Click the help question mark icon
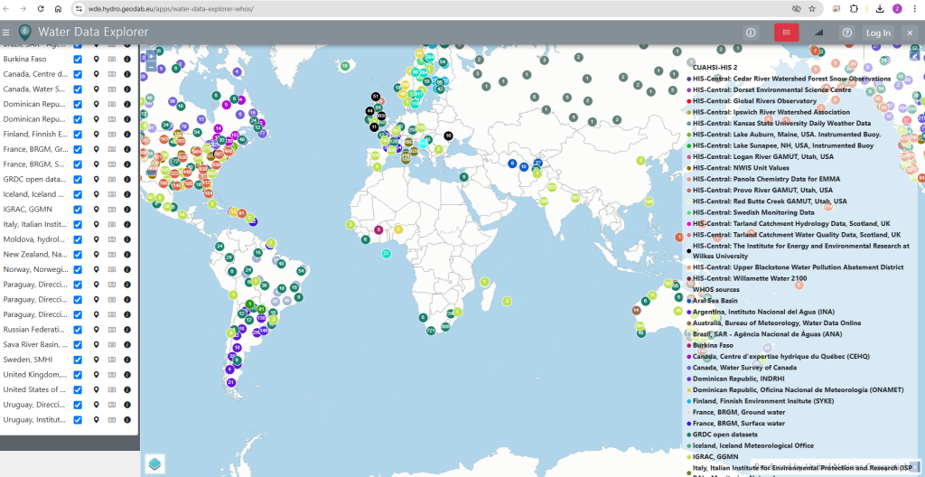The height and width of the screenshot is (477, 925). tap(846, 33)
